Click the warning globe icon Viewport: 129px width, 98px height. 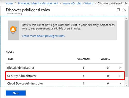click(x=13, y=30)
